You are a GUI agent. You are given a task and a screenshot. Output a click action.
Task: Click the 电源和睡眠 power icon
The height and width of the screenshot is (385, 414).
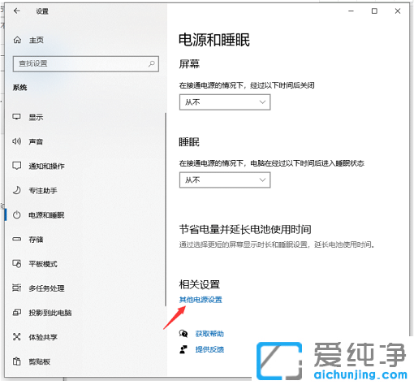(x=17, y=215)
